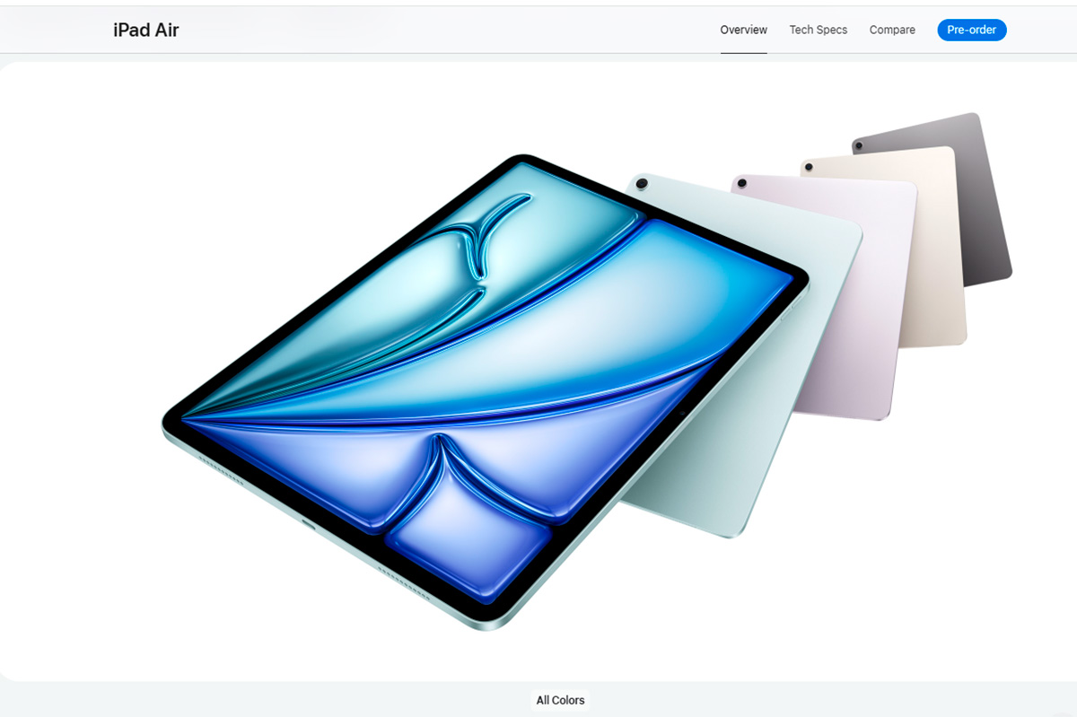Switch to the Overview tab

click(743, 30)
